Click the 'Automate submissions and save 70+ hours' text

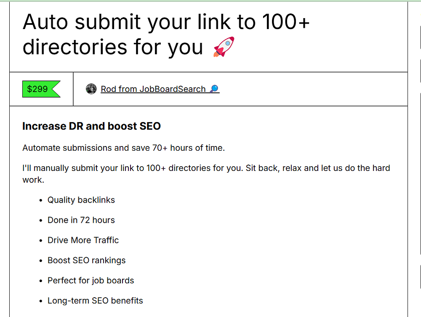124,148
